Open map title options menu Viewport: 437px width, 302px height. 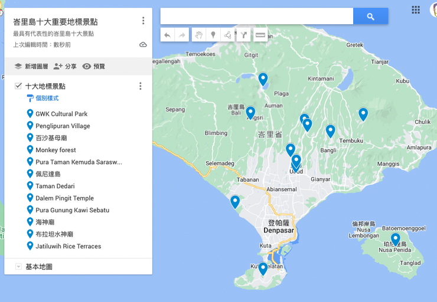143,21
